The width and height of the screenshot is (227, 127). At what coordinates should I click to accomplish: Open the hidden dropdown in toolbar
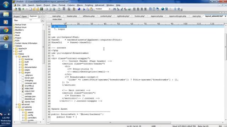[x=110, y=9]
